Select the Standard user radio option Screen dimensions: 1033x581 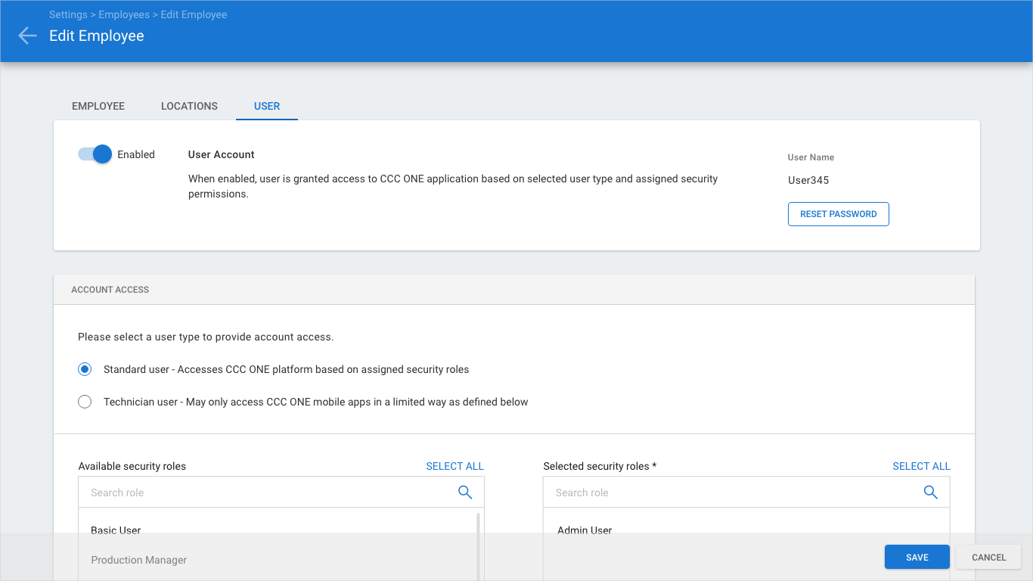point(85,369)
